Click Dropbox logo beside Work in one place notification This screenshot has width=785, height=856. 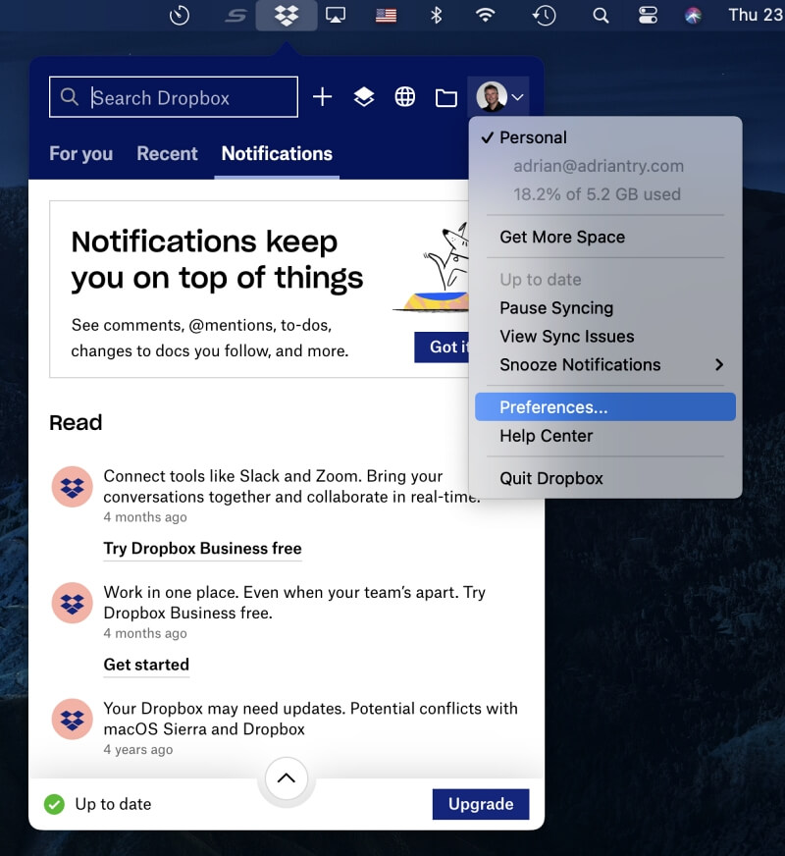(x=73, y=604)
